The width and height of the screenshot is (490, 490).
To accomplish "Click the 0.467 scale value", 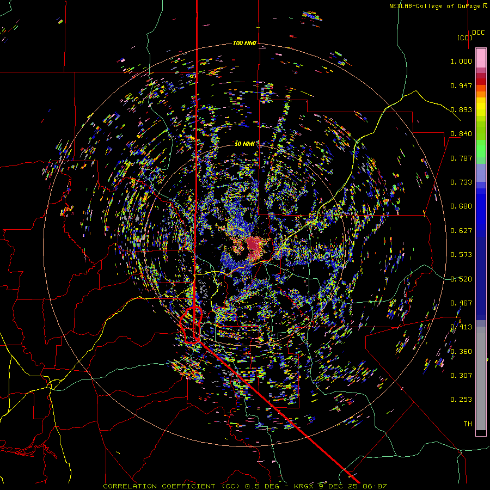I will 461,303.
